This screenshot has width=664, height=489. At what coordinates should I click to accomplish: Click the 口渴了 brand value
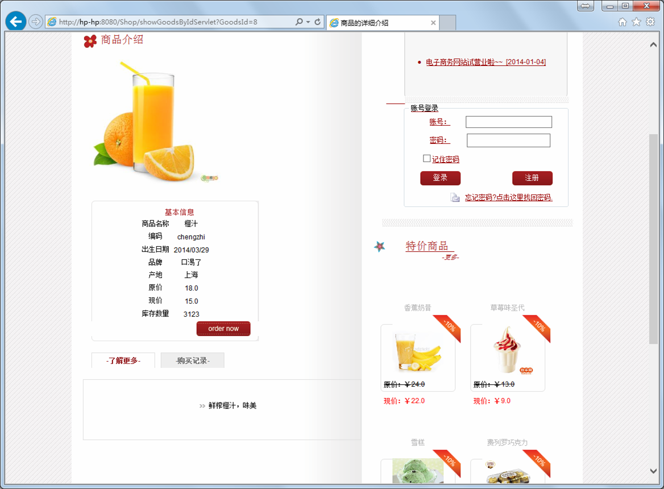[x=191, y=263]
